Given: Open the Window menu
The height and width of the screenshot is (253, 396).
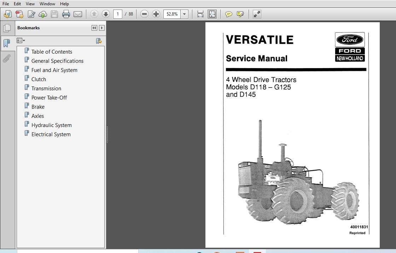Looking at the screenshot, I should point(47,4).
